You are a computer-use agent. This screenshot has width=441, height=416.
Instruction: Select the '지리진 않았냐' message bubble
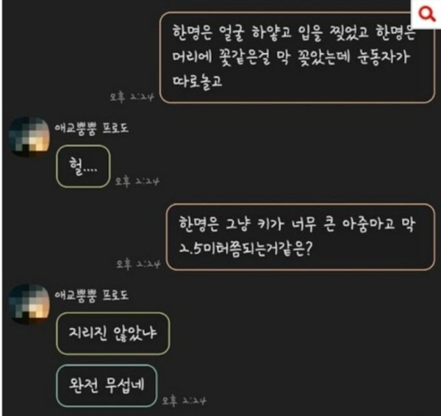[x=112, y=333]
